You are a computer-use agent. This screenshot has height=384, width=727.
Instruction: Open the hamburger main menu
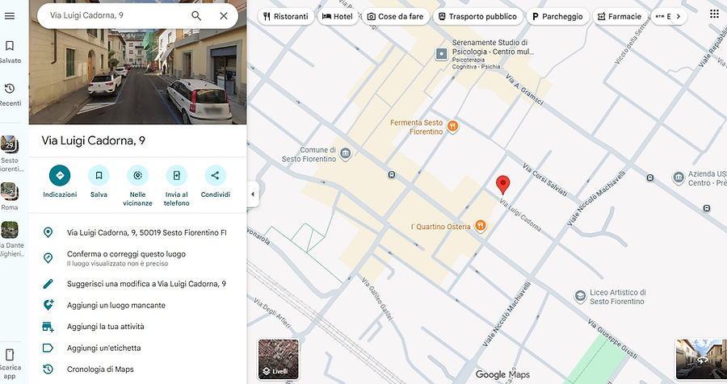[x=9, y=16]
